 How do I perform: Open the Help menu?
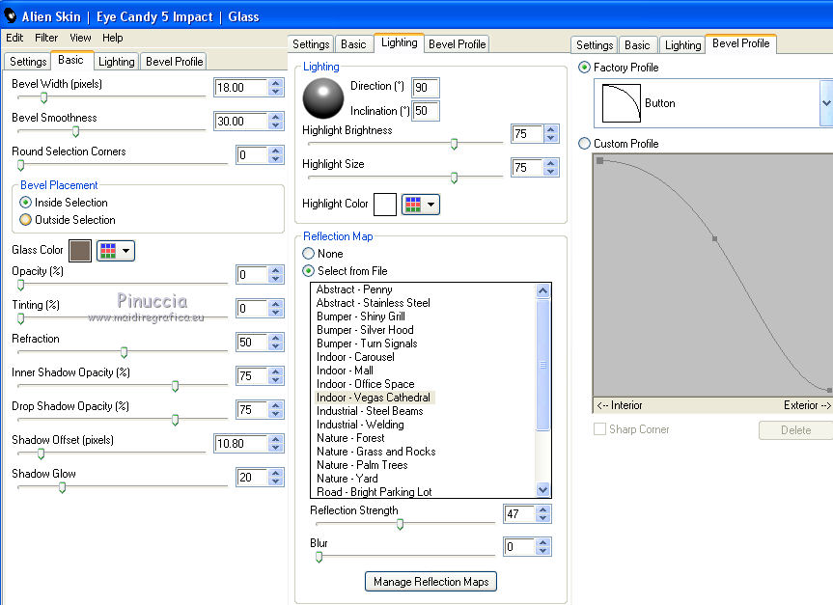[x=113, y=38]
